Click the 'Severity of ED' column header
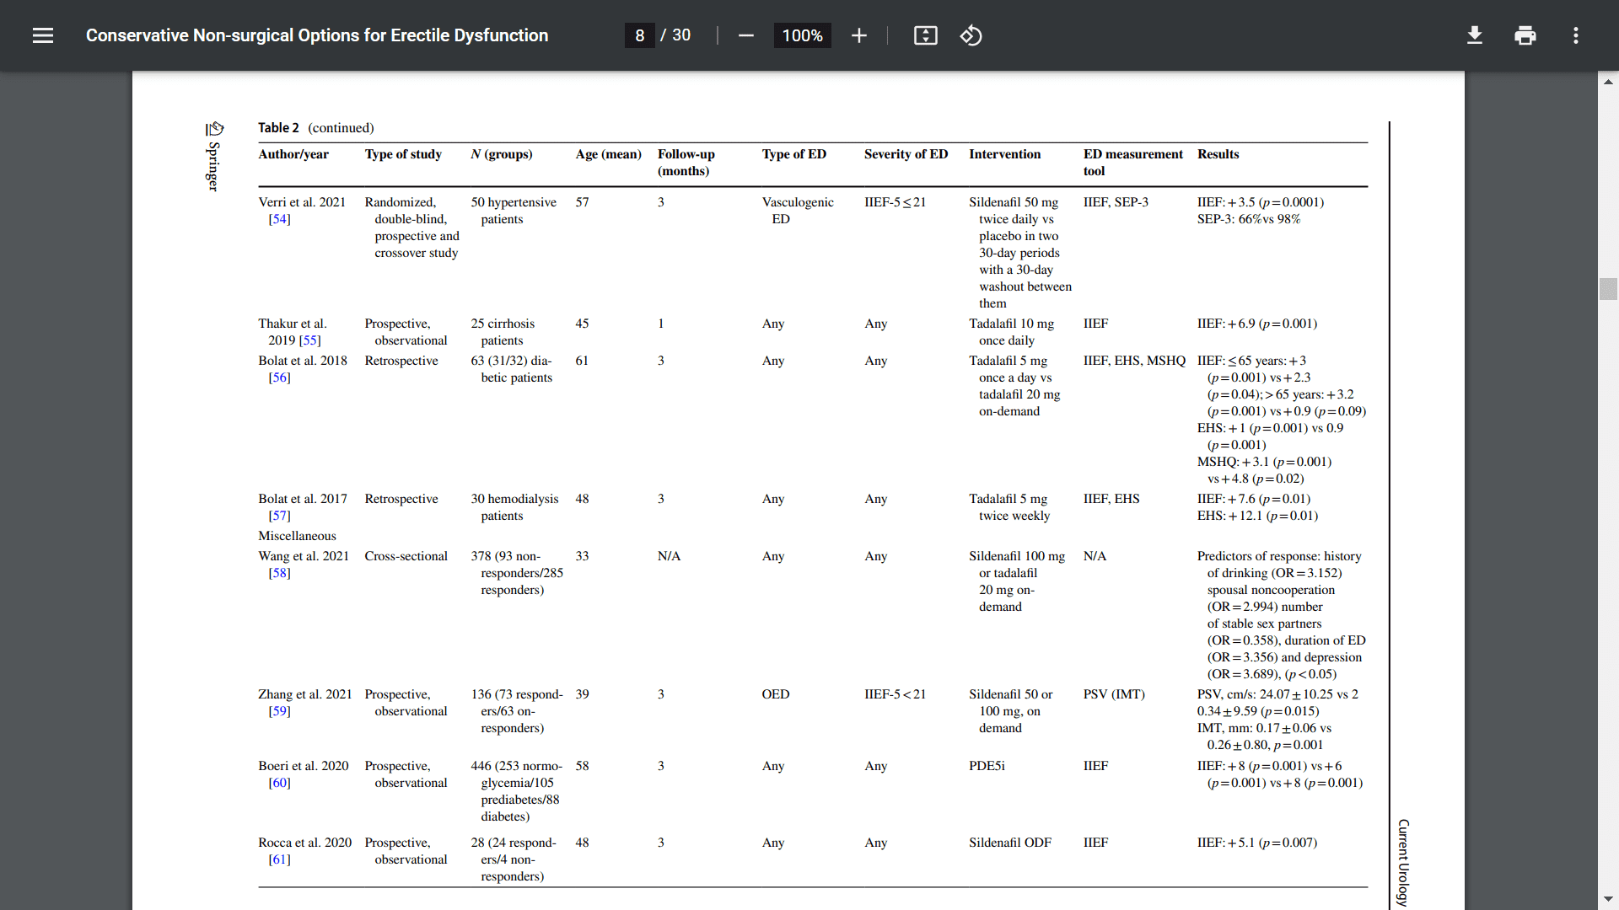Image resolution: width=1619 pixels, height=910 pixels. click(x=906, y=154)
